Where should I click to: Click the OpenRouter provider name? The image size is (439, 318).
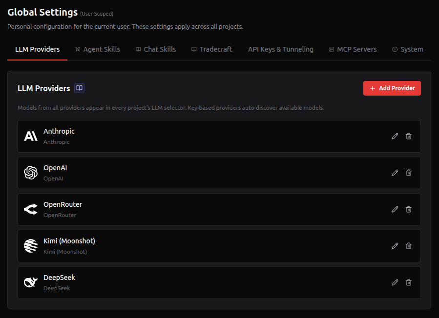63,204
